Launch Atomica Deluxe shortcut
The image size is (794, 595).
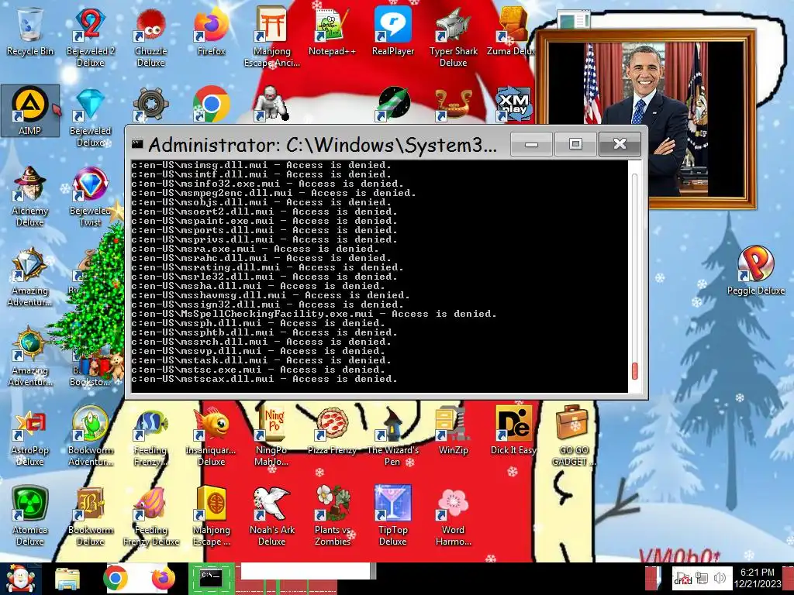[x=30, y=516]
